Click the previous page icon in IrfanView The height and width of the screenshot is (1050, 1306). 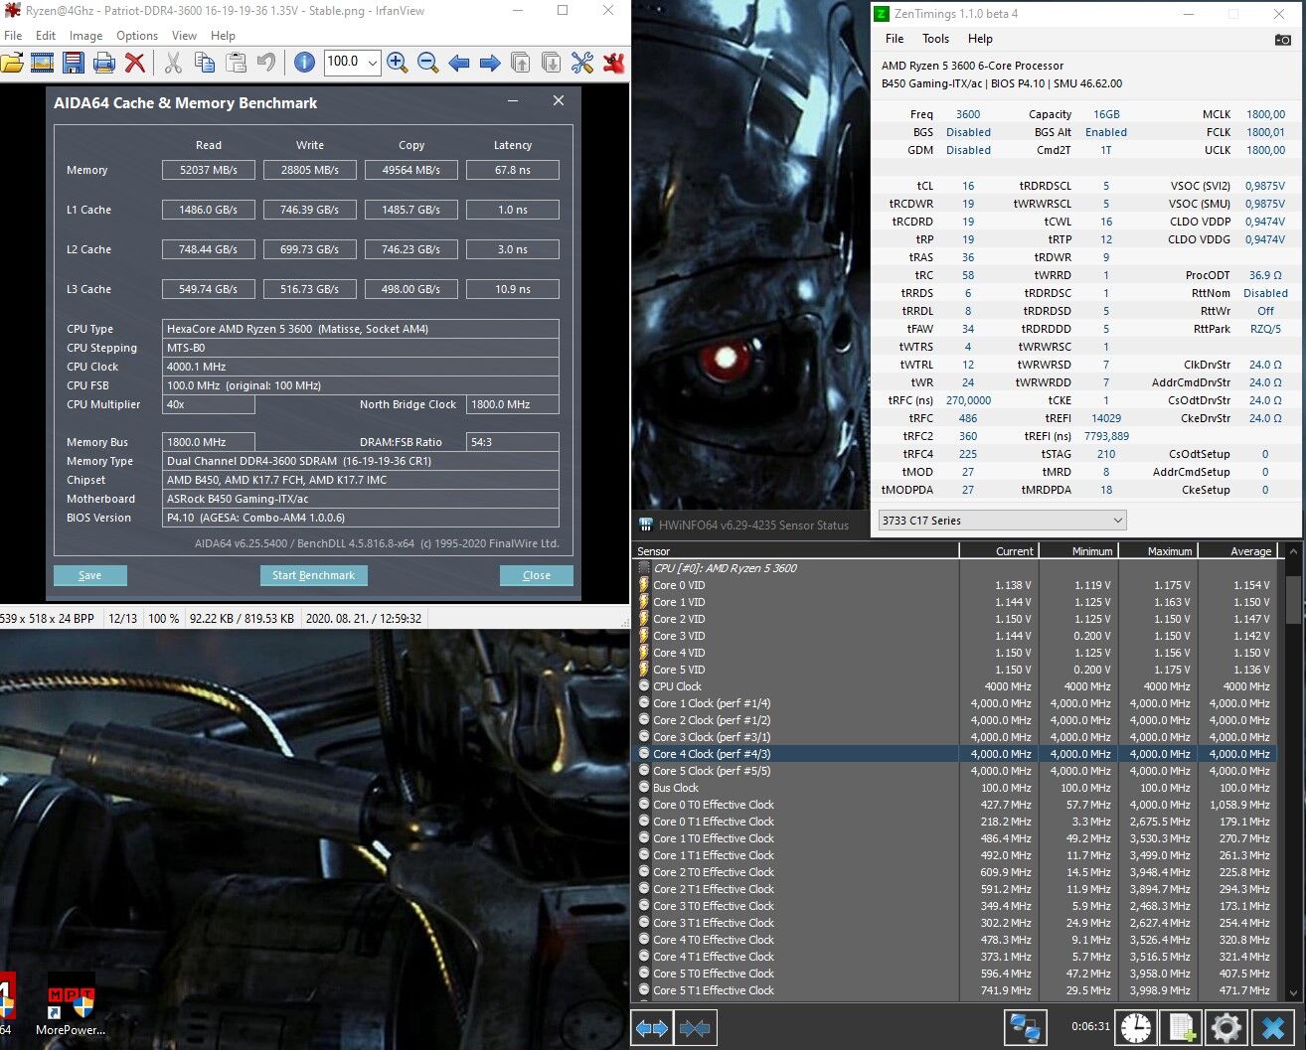point(520,63)
